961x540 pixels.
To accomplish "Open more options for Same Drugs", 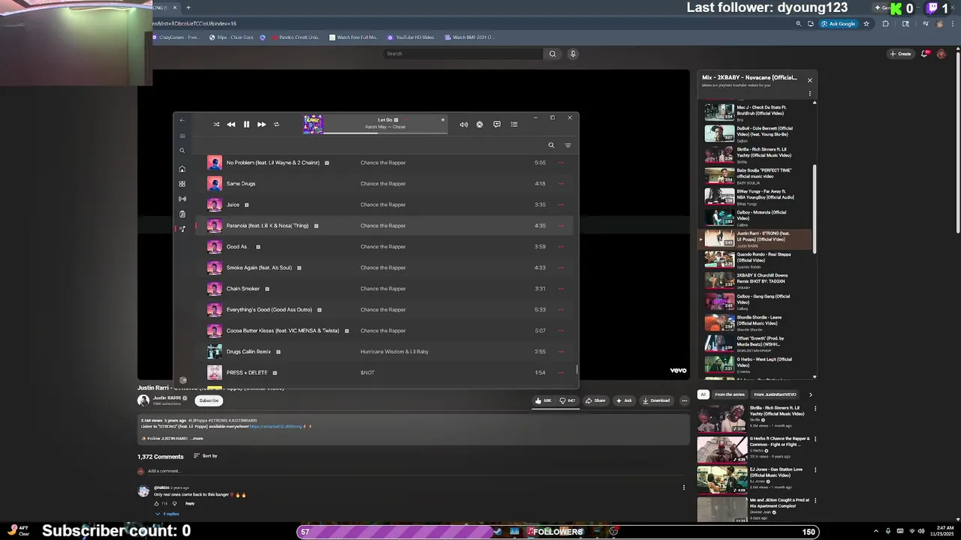I will point(561,184).
